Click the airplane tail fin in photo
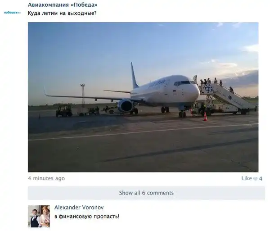The height and width of the screenshot is (231, 270). tap(134, 76)
